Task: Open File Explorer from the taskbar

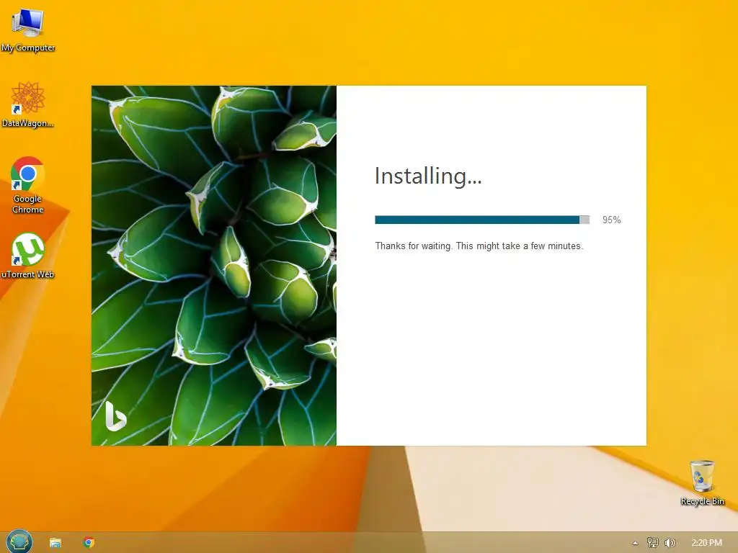Action: point(55,543)
